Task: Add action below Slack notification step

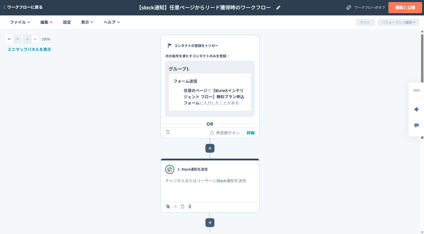Action: (x=210, y=223)
